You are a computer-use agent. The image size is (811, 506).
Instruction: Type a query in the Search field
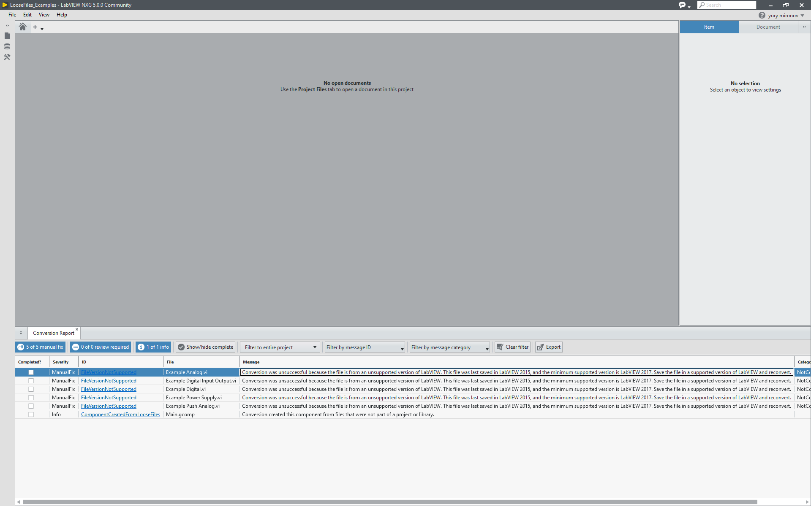[730, 5]
